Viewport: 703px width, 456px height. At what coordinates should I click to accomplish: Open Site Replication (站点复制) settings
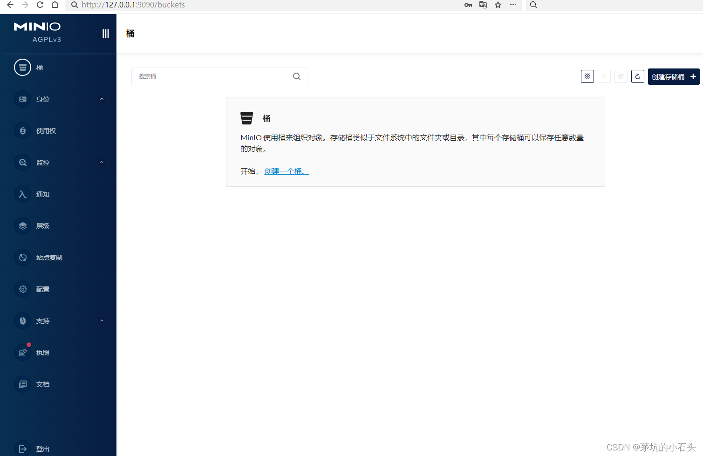click(x=48, y=257)
